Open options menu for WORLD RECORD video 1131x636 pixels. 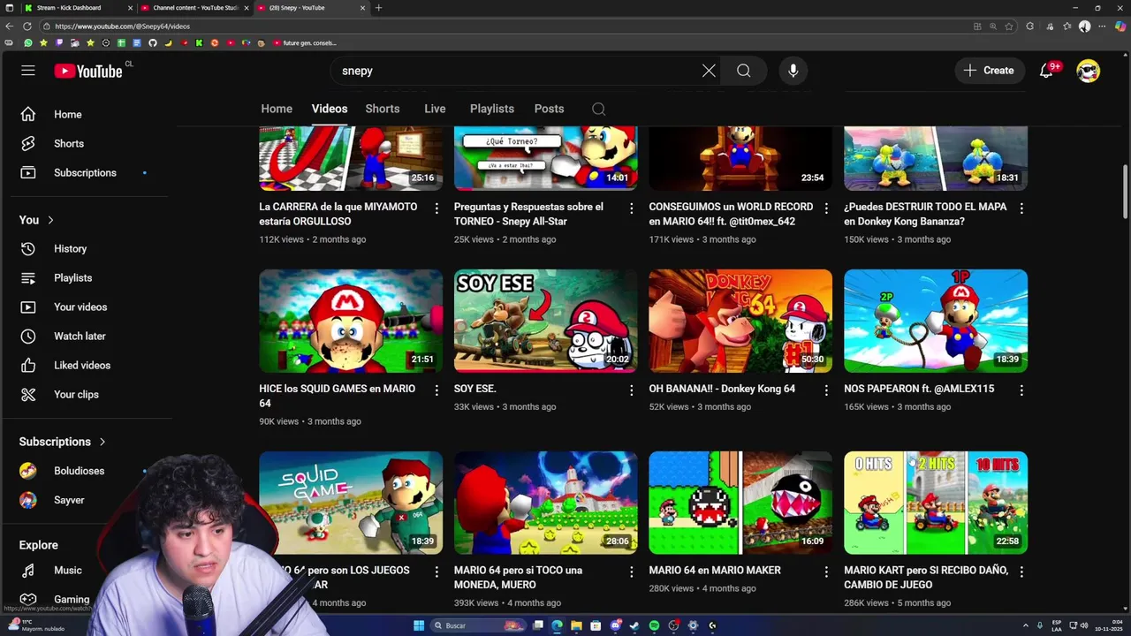coord(826,208)
